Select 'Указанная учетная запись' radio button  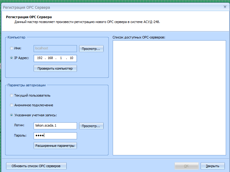point(12,115)
